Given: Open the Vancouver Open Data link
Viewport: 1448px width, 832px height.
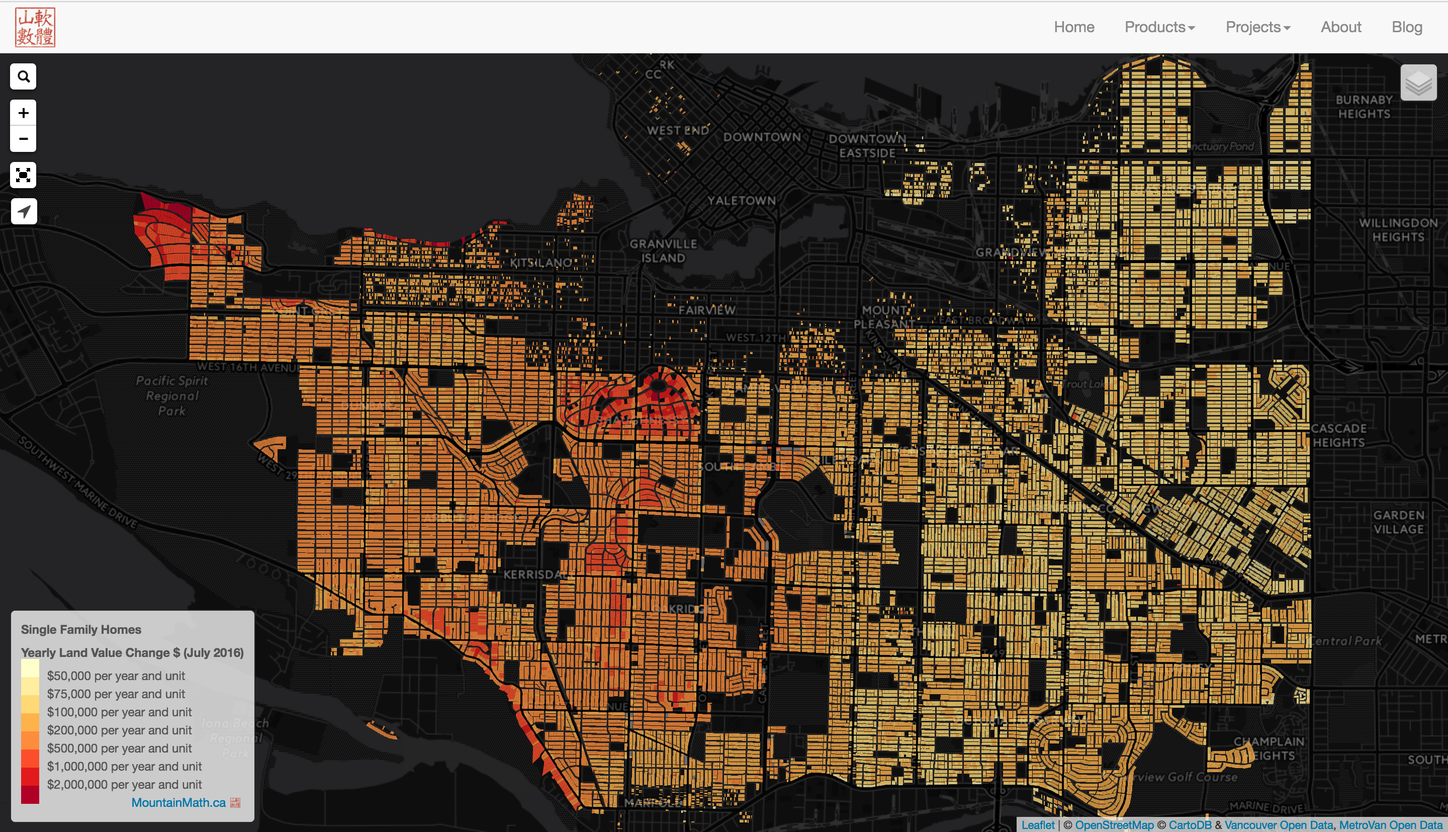Looking at the screenshot, I should click(x=1279, y=825).
